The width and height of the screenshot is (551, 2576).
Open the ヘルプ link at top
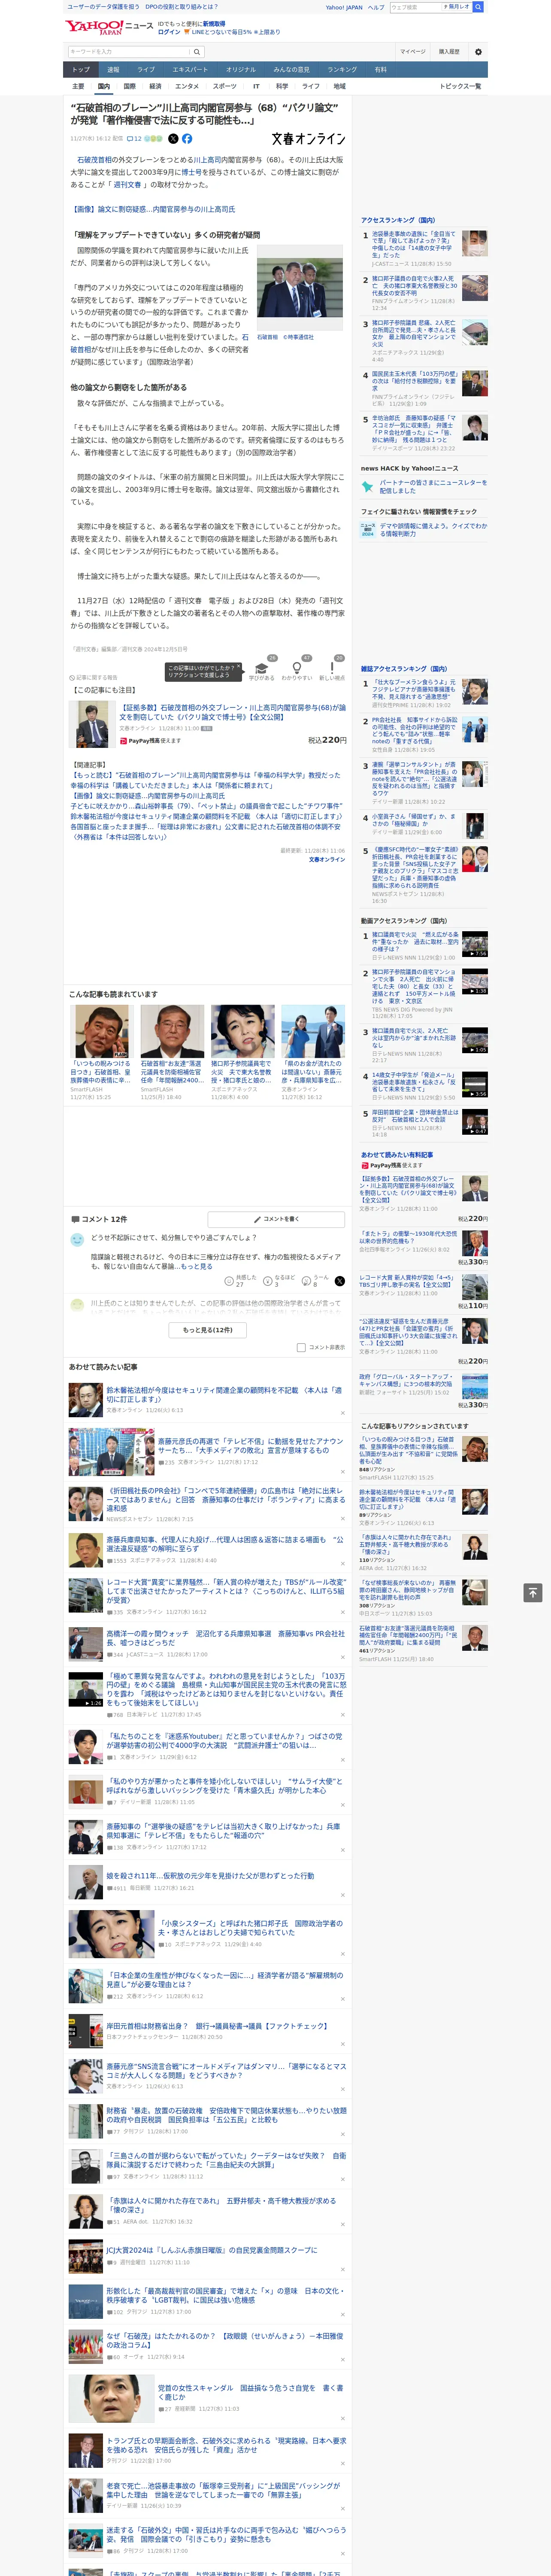[375, 7]
